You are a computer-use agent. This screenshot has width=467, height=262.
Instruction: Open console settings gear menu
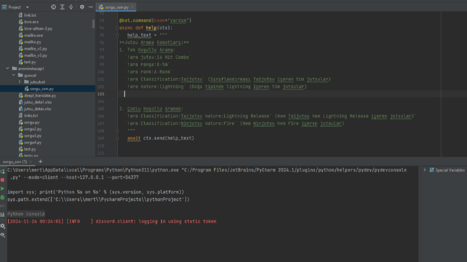pyautogui.click(x=3, y=226)
